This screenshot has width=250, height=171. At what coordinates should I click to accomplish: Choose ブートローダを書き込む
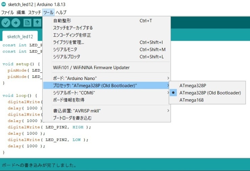(x=107, y=118)
